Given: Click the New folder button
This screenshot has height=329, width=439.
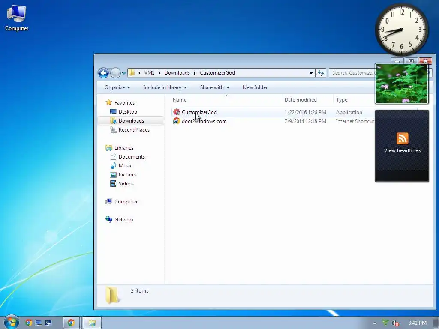Looking at the screenshot, I should pos(255,87).
